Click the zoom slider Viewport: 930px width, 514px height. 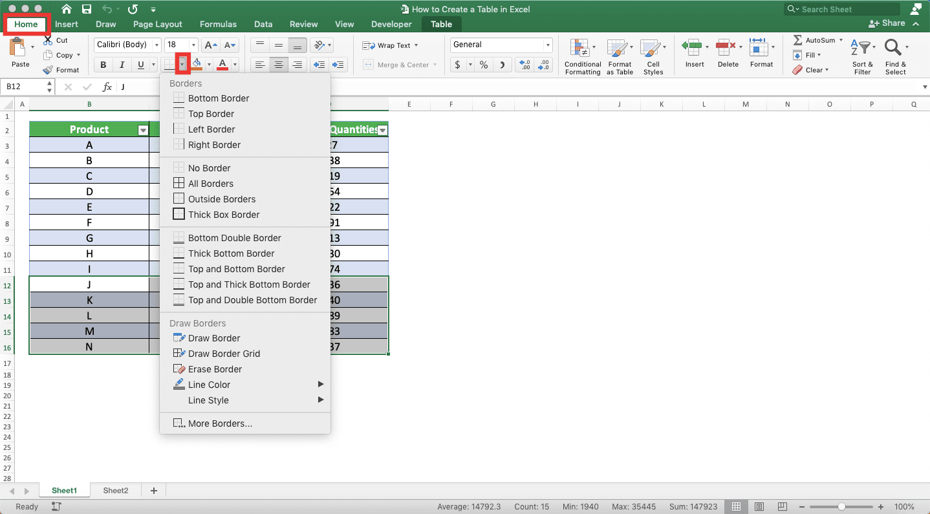[x=842, y=507]
